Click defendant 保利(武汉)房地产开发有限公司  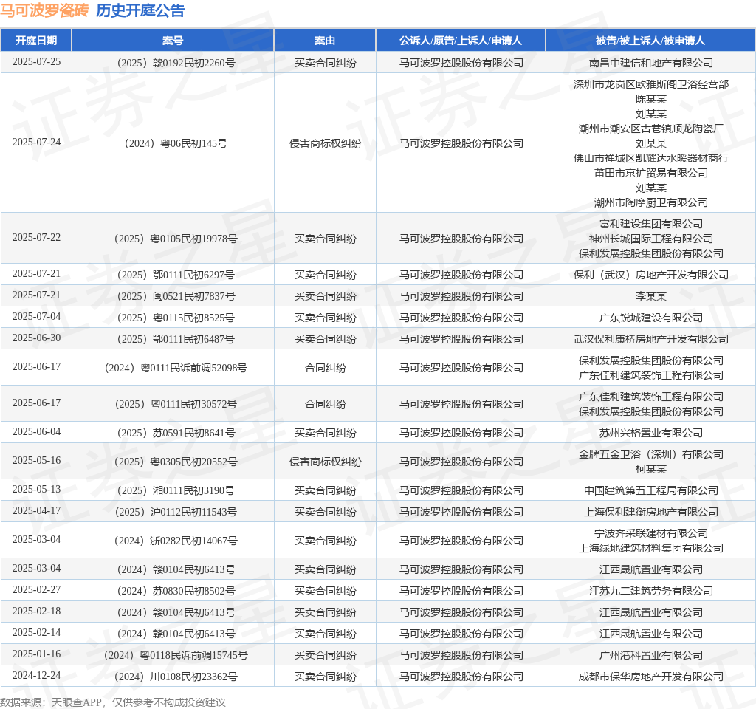(651, 275)
